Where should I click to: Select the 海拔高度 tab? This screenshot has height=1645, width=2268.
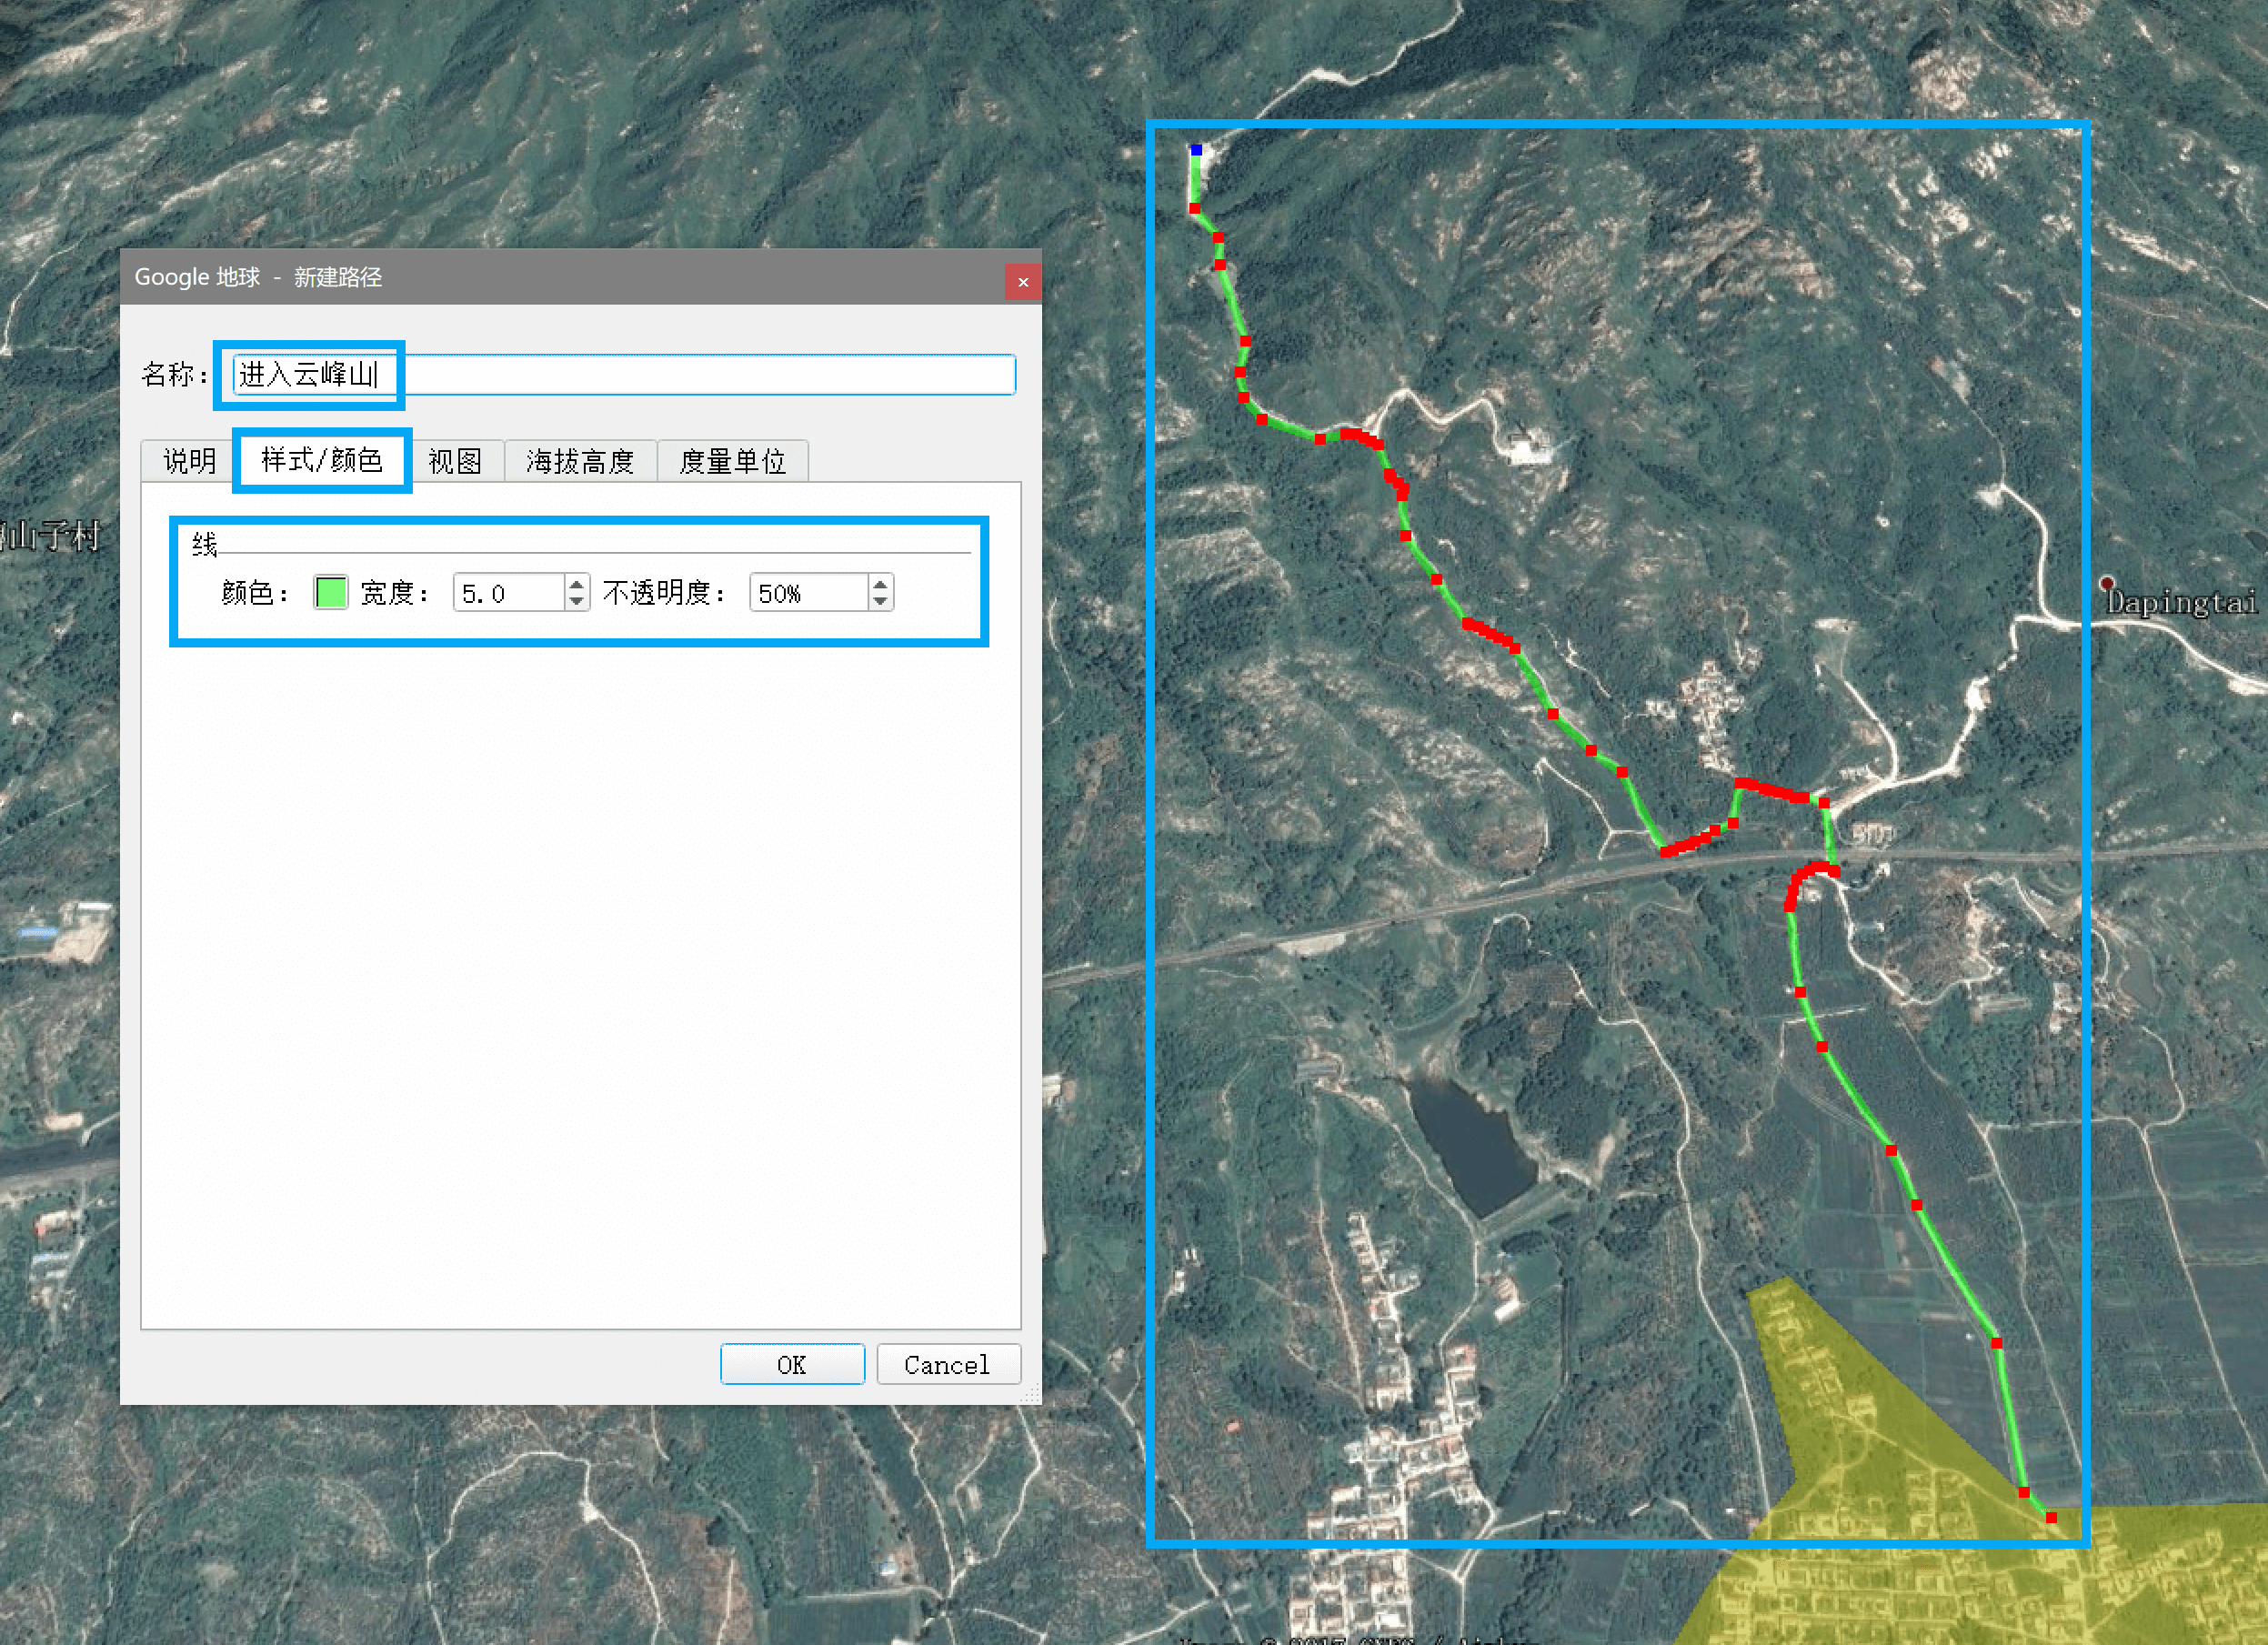point(580,461)
